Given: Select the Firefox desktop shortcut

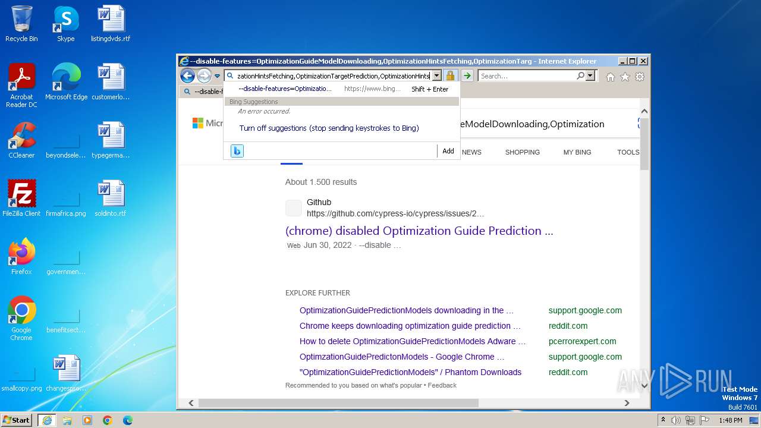Looking at the screenshot, I should pos(21,257).
